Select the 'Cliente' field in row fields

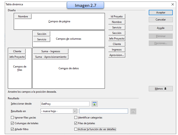point(17,51)
